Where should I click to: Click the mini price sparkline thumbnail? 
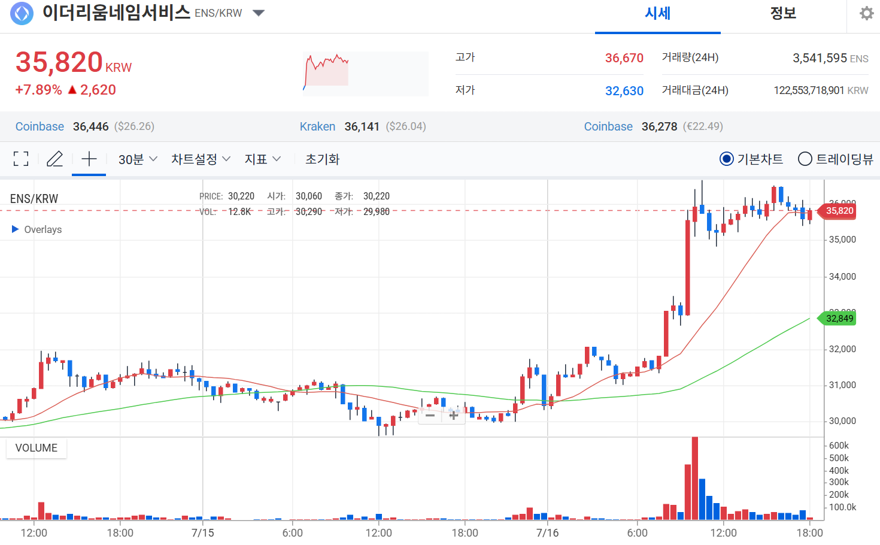coord(365,74)
